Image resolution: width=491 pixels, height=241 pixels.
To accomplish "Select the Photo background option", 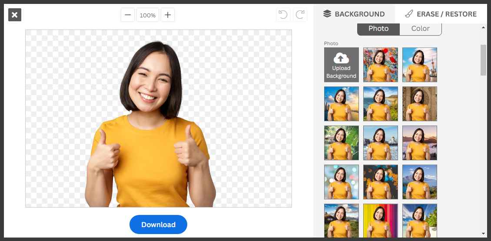I will click(378, 29).
